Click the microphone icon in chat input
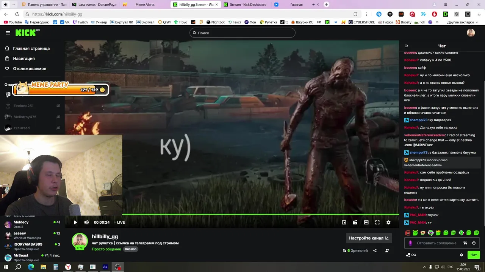Screen dimensions: 485x272 tap(410, 243)
